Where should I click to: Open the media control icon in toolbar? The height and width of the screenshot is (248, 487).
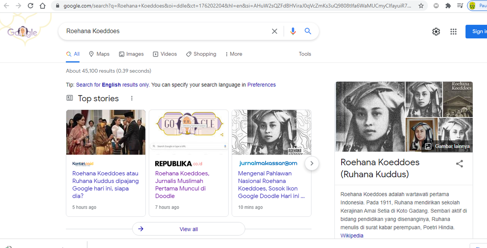coord(460,6)
